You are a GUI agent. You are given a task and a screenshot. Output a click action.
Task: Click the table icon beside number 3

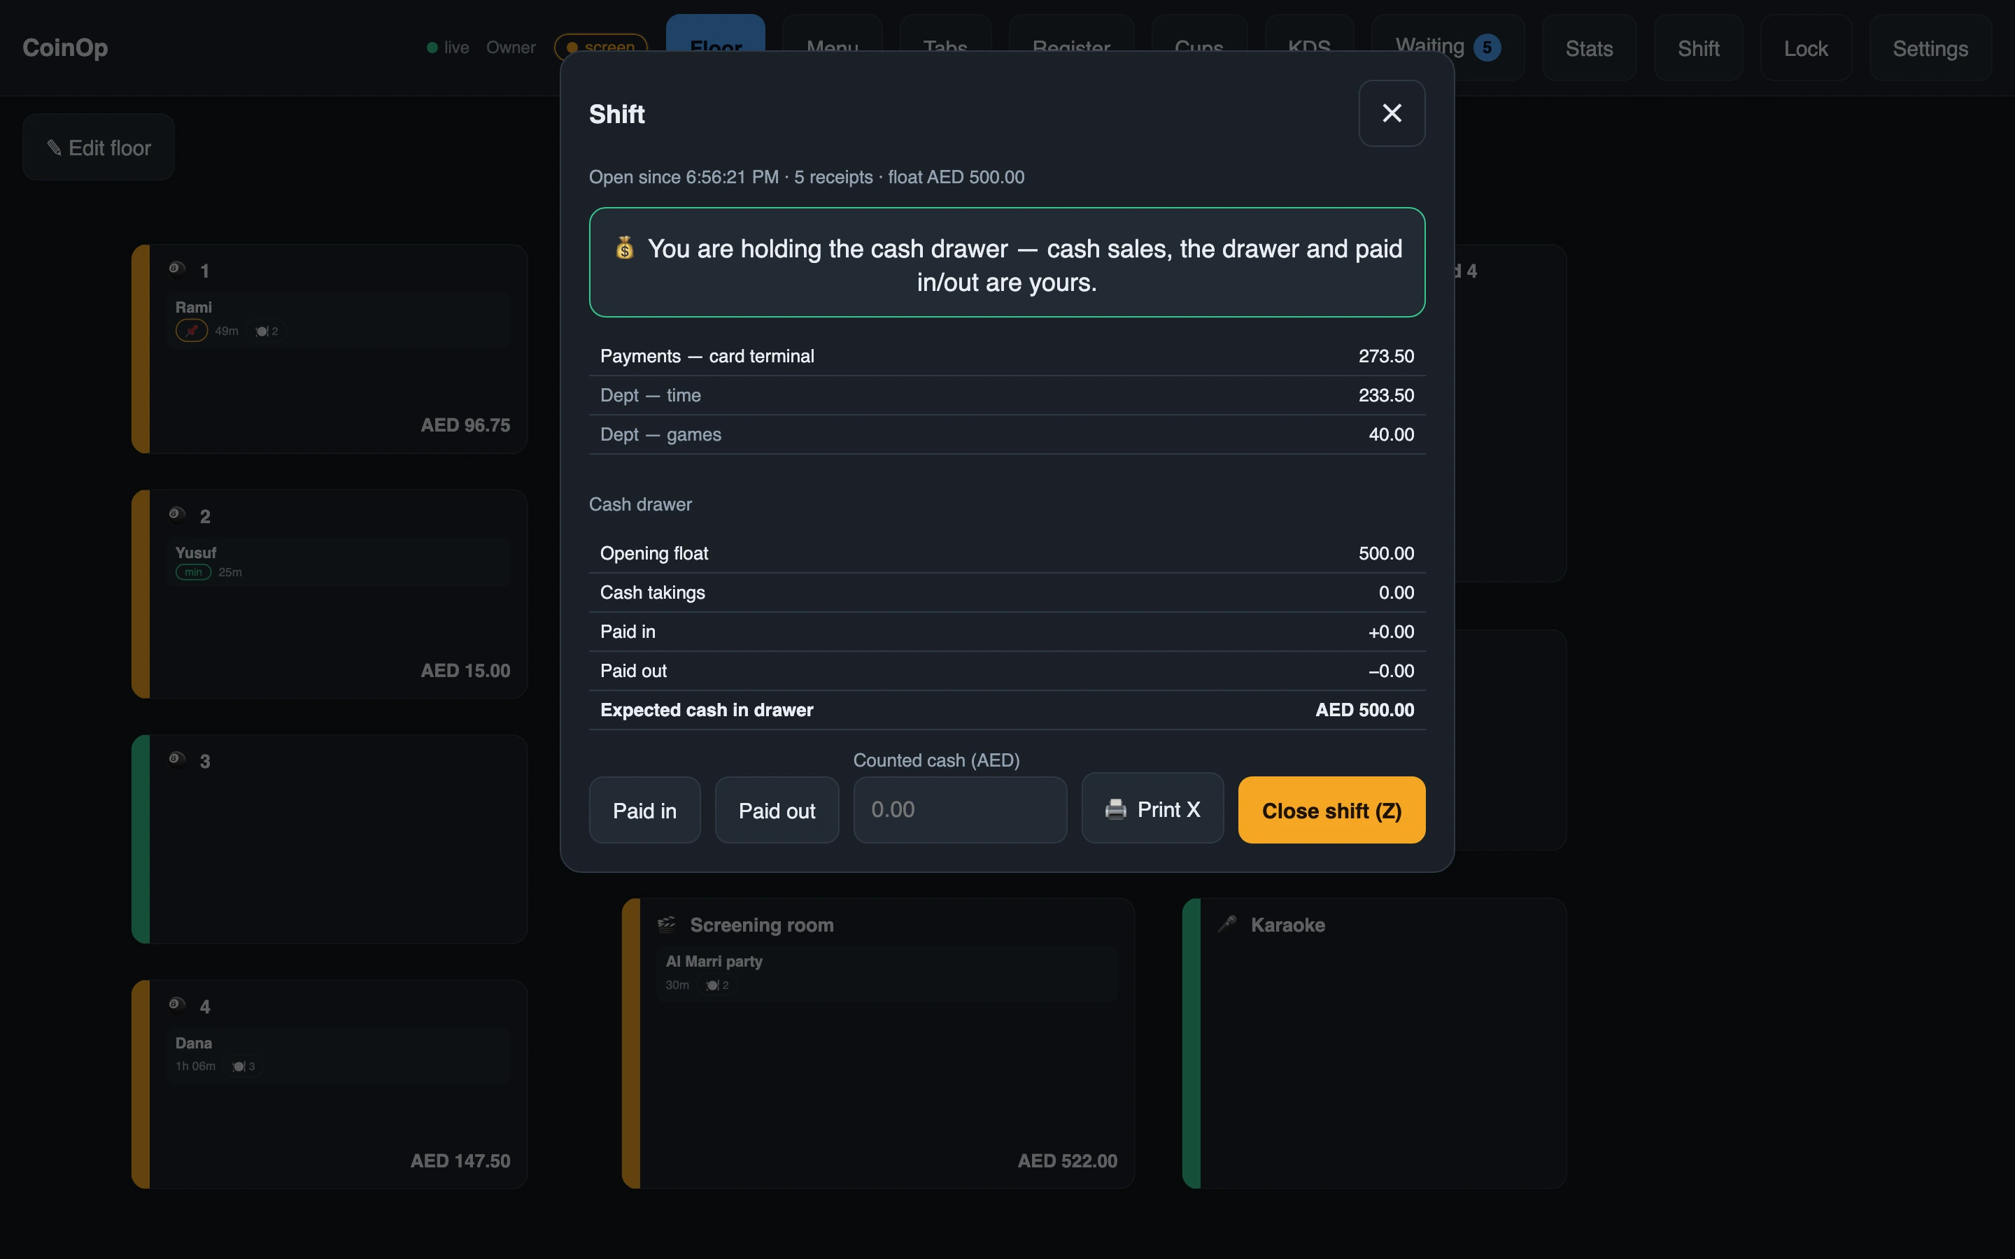click(176, 759)
